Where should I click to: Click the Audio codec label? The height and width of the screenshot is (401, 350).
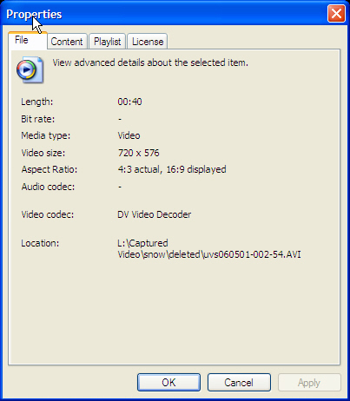pyautogui.click(x=48, y=187)
